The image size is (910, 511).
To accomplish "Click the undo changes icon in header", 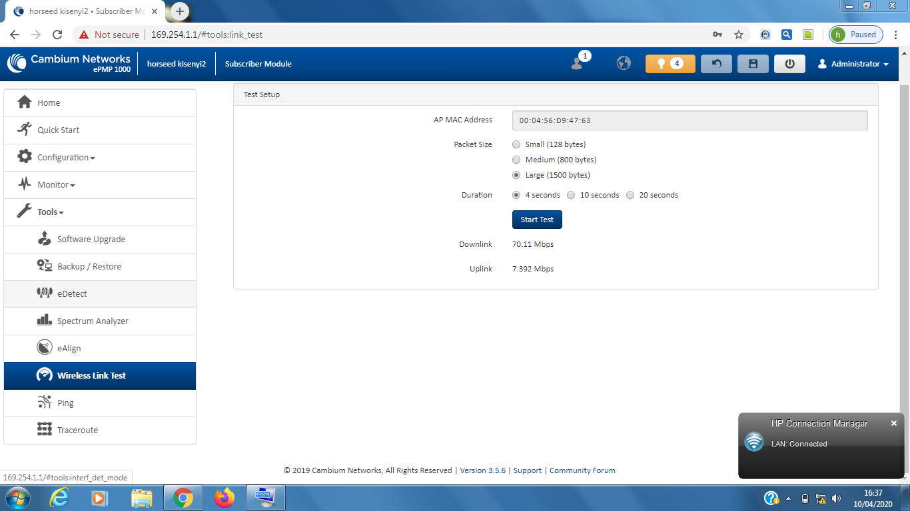I will click(716, 64).
